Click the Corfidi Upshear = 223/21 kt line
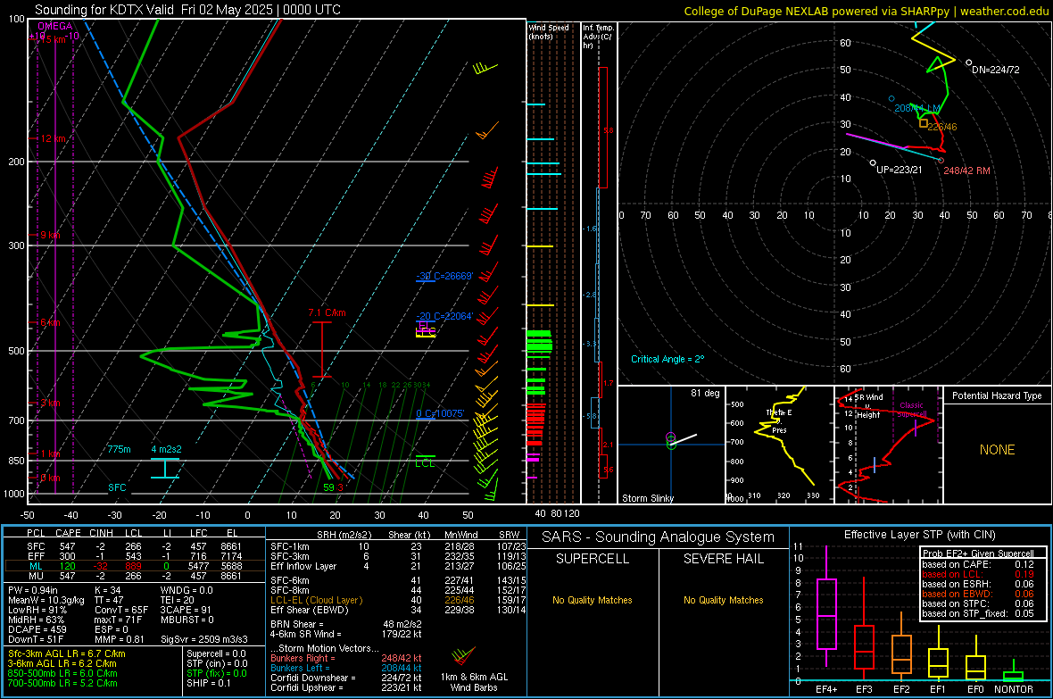 tap(346, 687)
